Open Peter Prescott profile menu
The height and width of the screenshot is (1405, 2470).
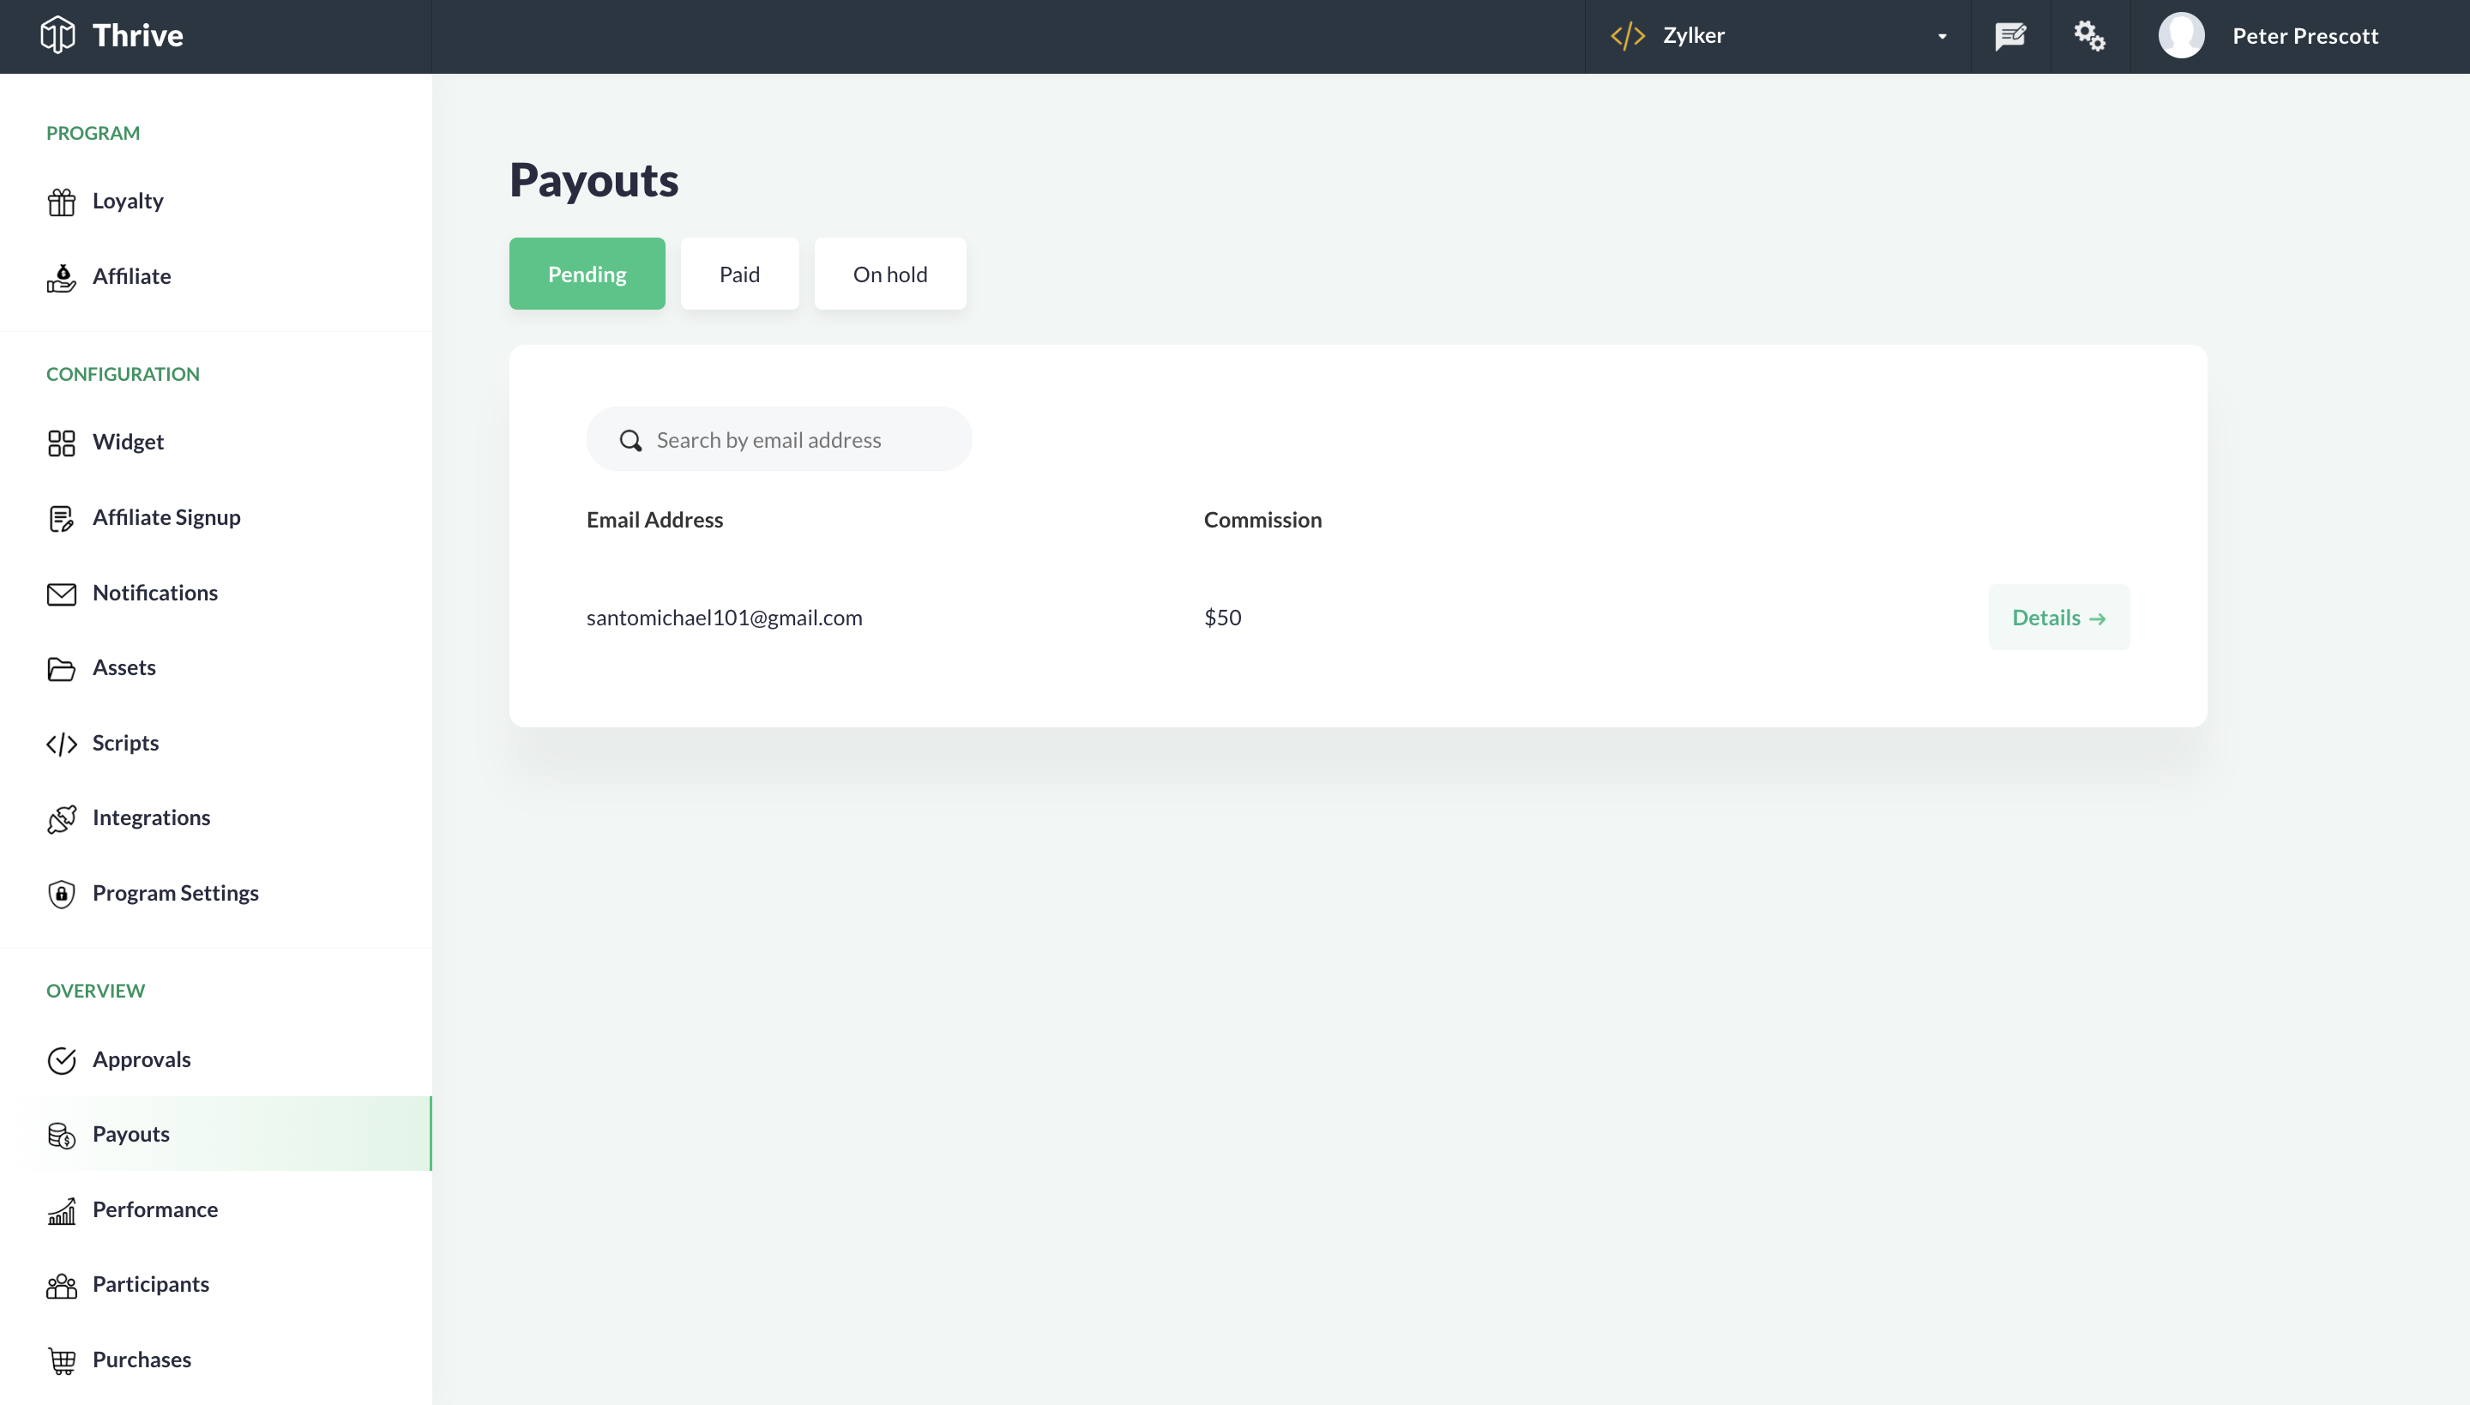coord(2269,37)
